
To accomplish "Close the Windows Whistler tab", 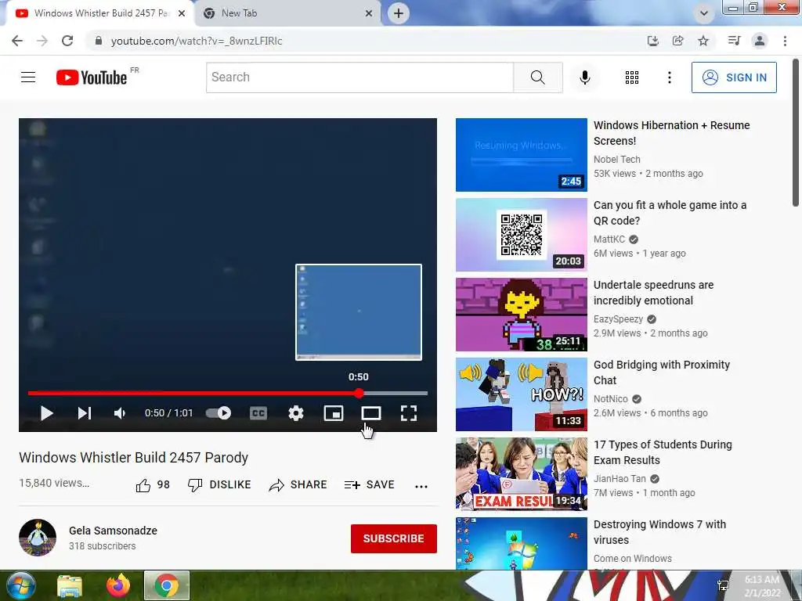I will pyautogui.click(x=182, y=14).
